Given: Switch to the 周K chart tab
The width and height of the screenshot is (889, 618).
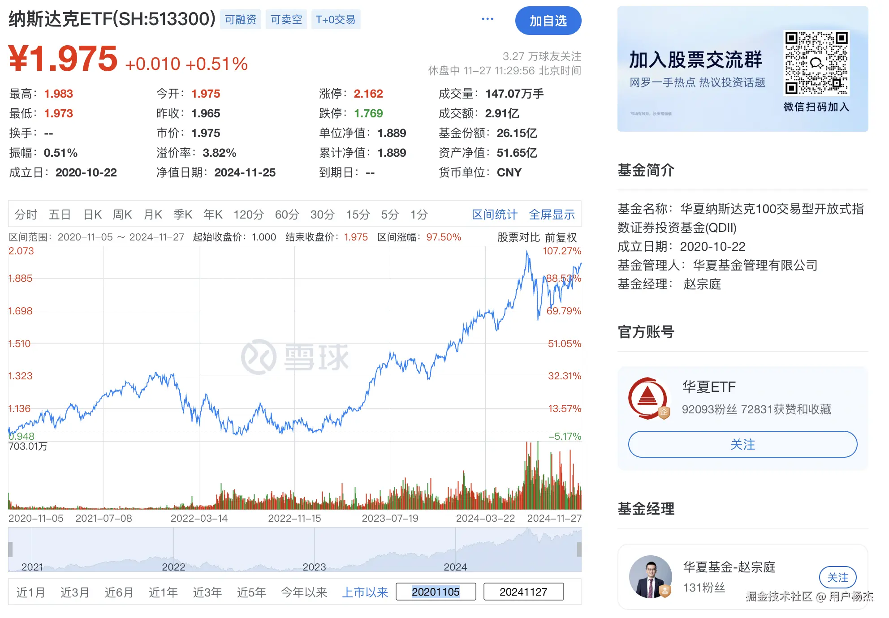Looking at the screenshot, I should 122,215.
